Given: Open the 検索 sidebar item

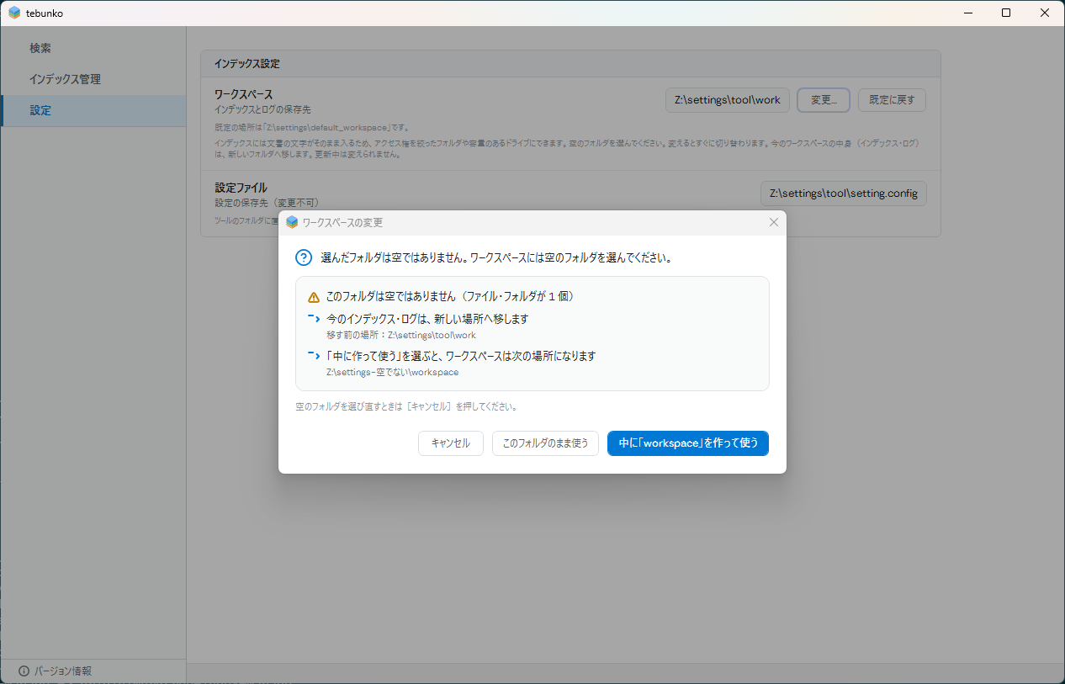Looking at the screenshot, I should [93, 48].
